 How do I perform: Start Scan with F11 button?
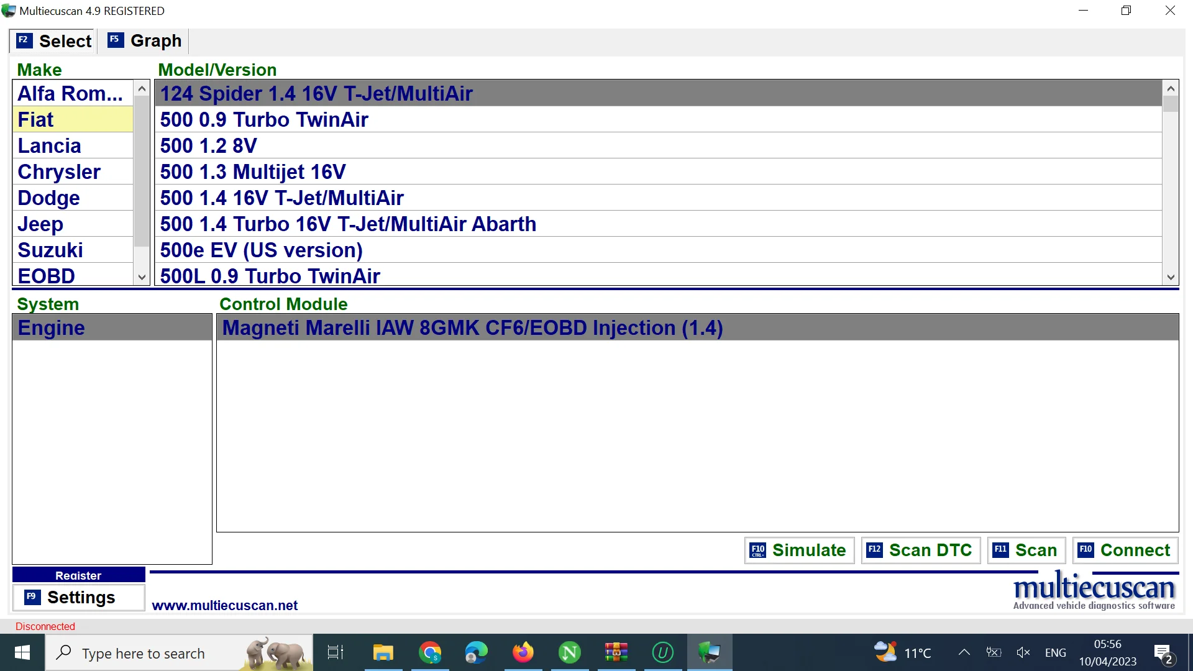tap(1026, 550)
